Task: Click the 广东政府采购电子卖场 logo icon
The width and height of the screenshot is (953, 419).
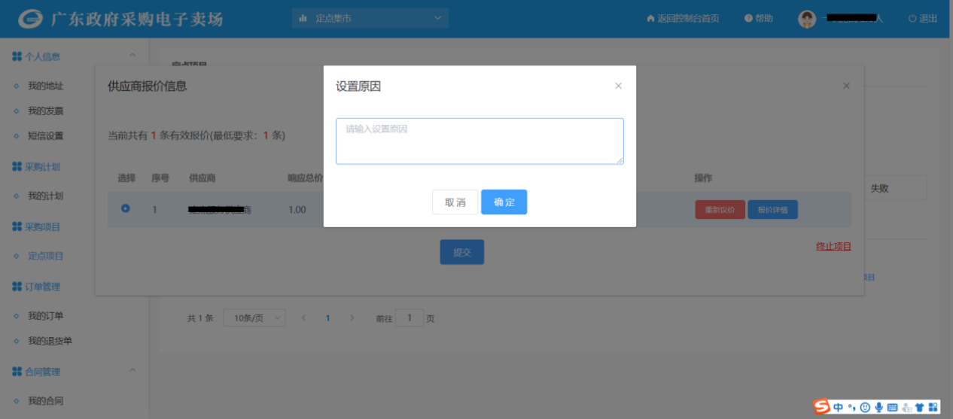Action: click(31, 19)
